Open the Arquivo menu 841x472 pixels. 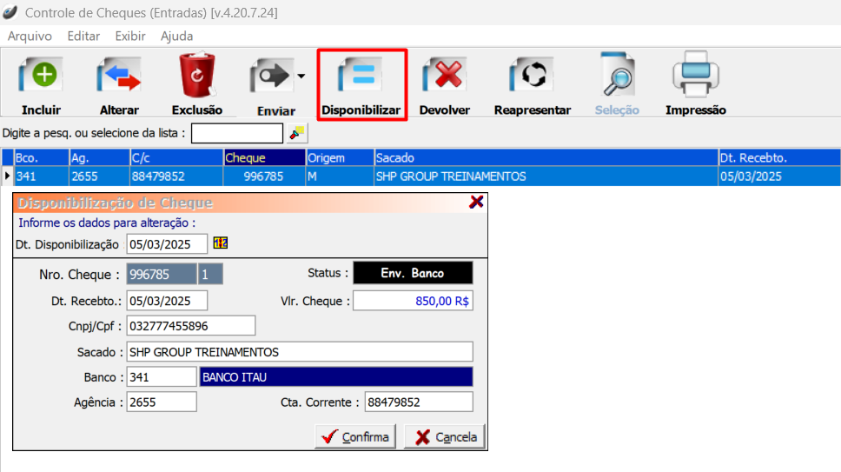point(30,36)
